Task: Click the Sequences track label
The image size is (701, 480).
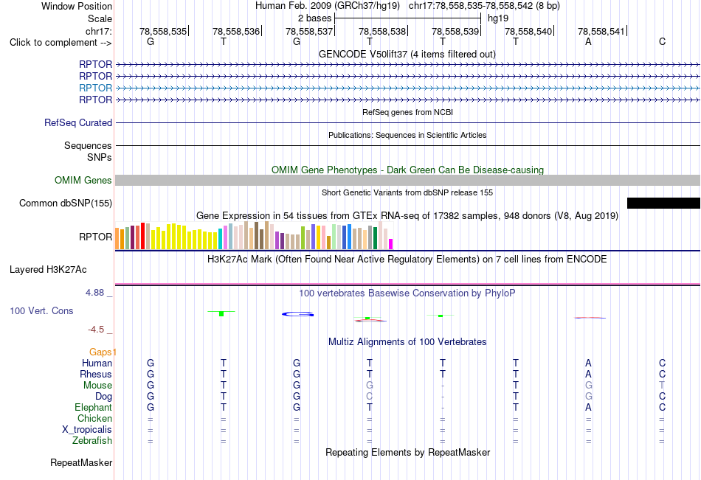Action: (88, 145)
